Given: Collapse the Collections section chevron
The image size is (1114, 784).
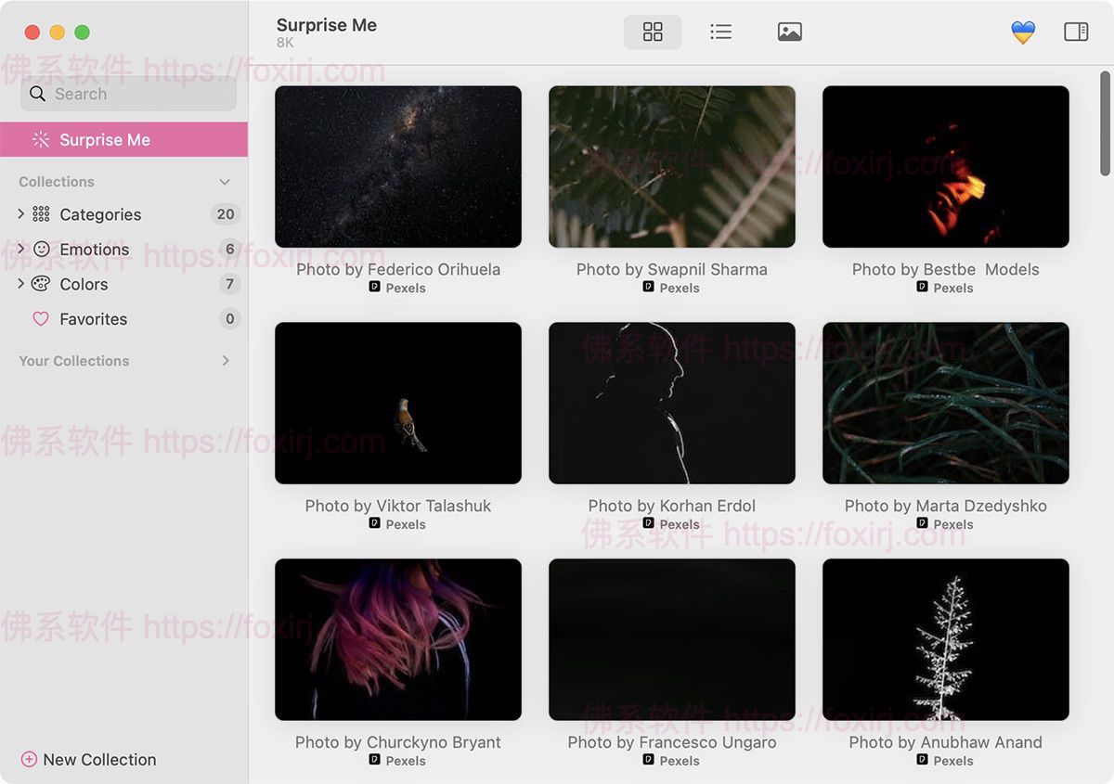Looking at the screenshot, I should pos(225,182).
